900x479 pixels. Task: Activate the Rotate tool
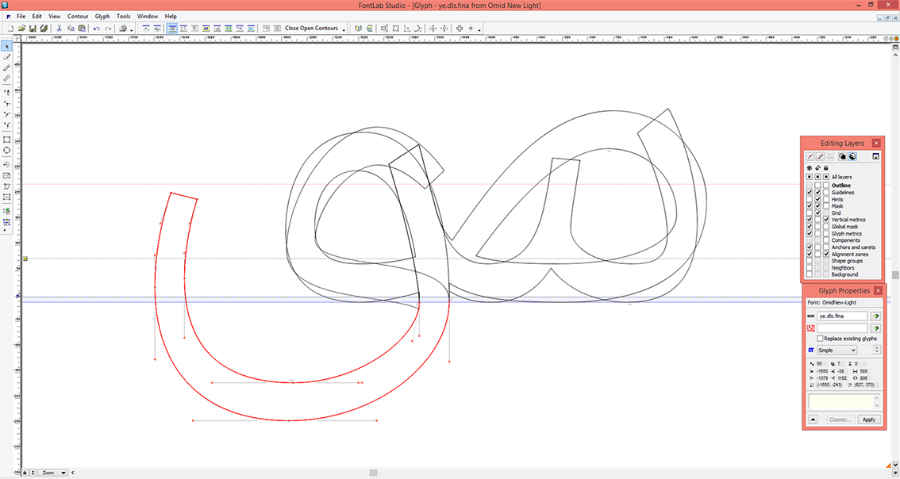point(7,165)
